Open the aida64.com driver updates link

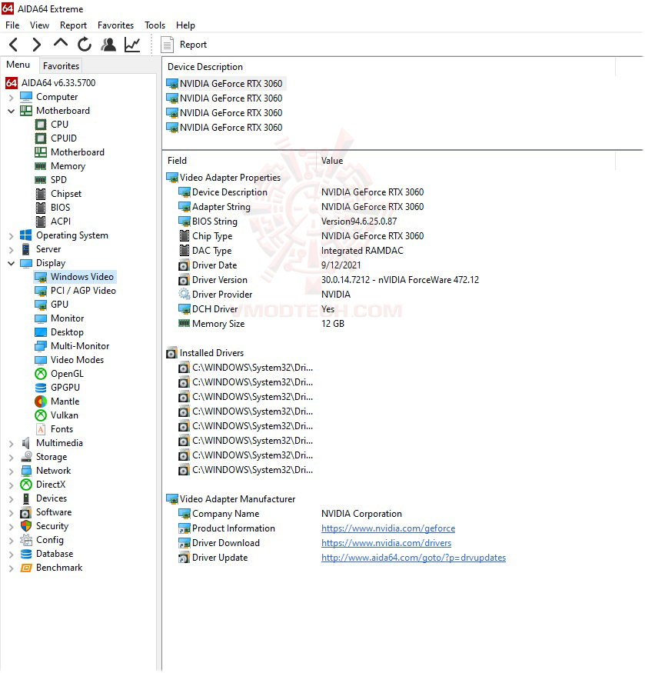tap(414, 558)
